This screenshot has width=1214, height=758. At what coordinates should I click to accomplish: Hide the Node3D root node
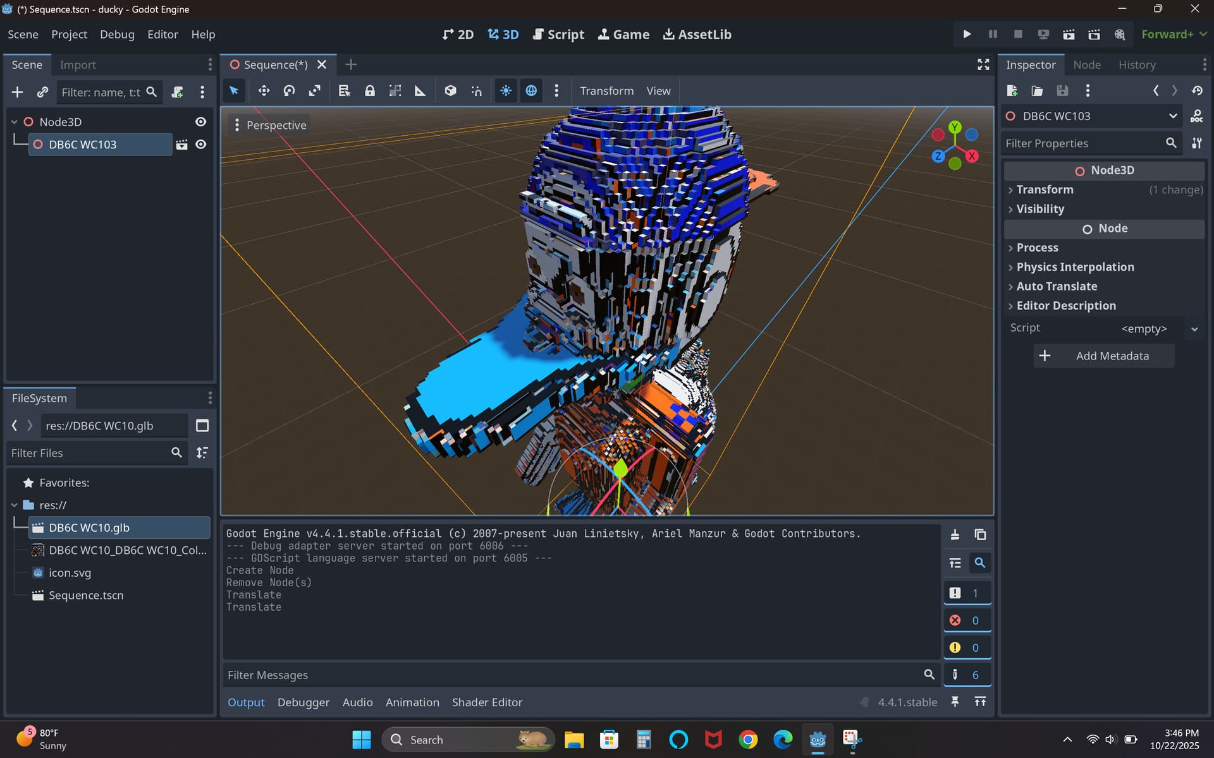[200, 122]
